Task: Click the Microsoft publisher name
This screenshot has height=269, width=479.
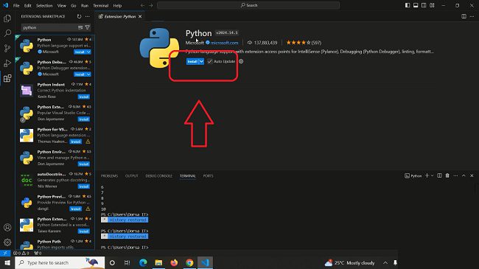Action: click(x=195, y=43)
